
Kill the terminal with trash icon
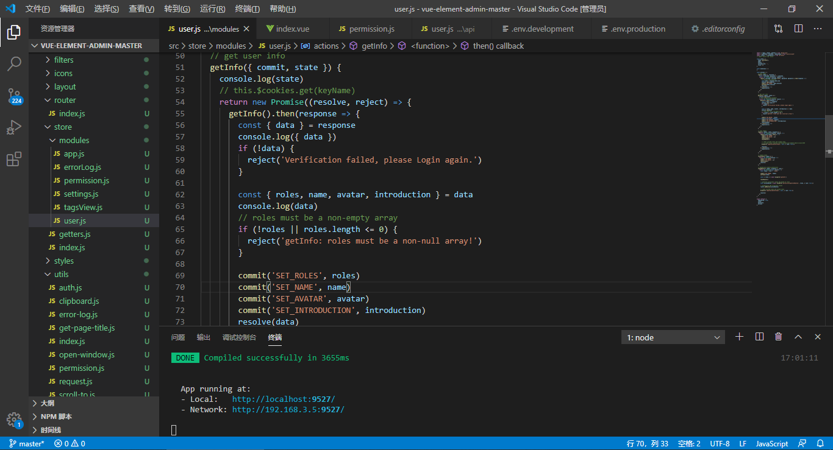779,337
